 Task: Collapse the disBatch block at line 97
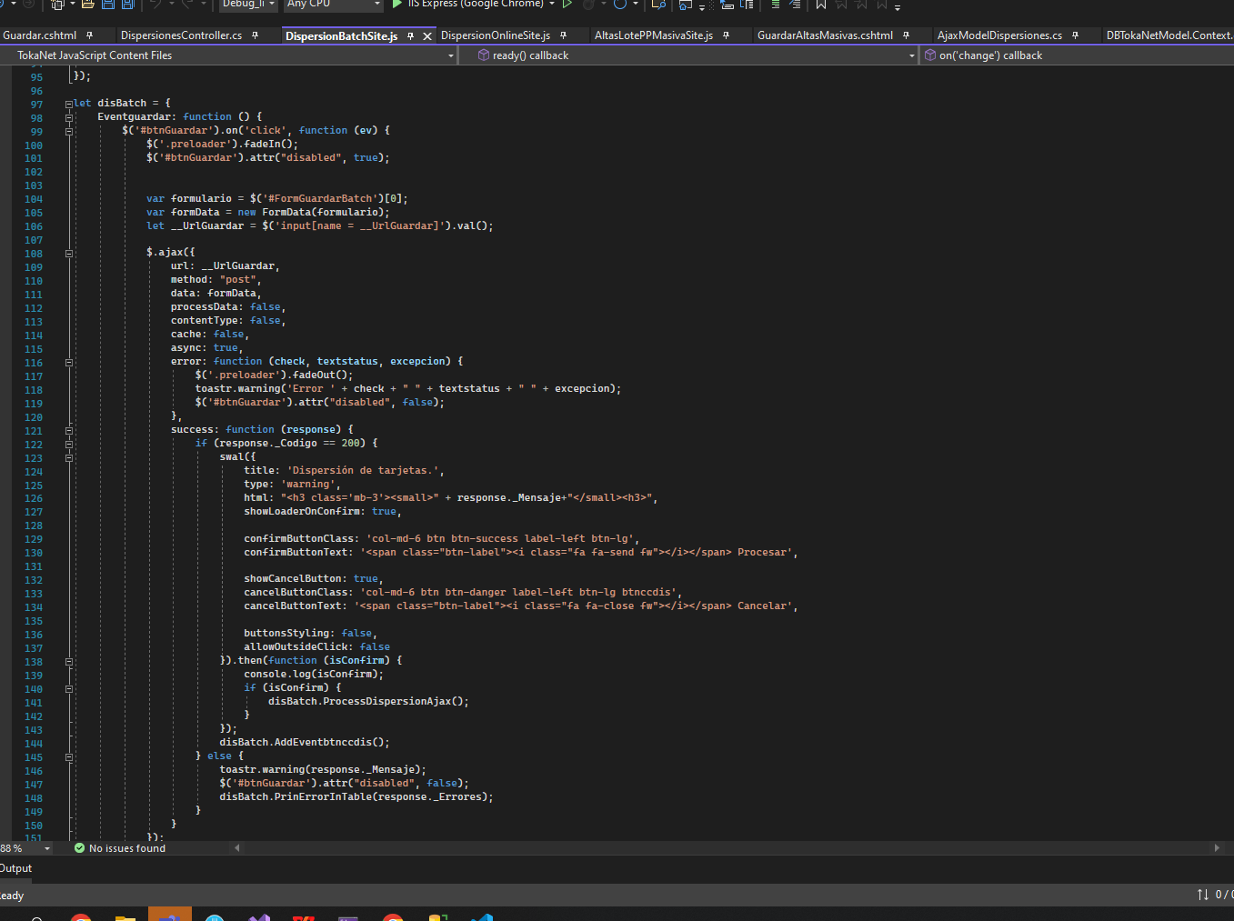[x=69, y=104]
